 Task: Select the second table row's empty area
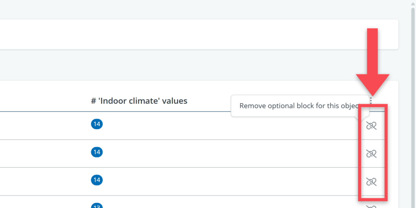[x=223, y=154]
